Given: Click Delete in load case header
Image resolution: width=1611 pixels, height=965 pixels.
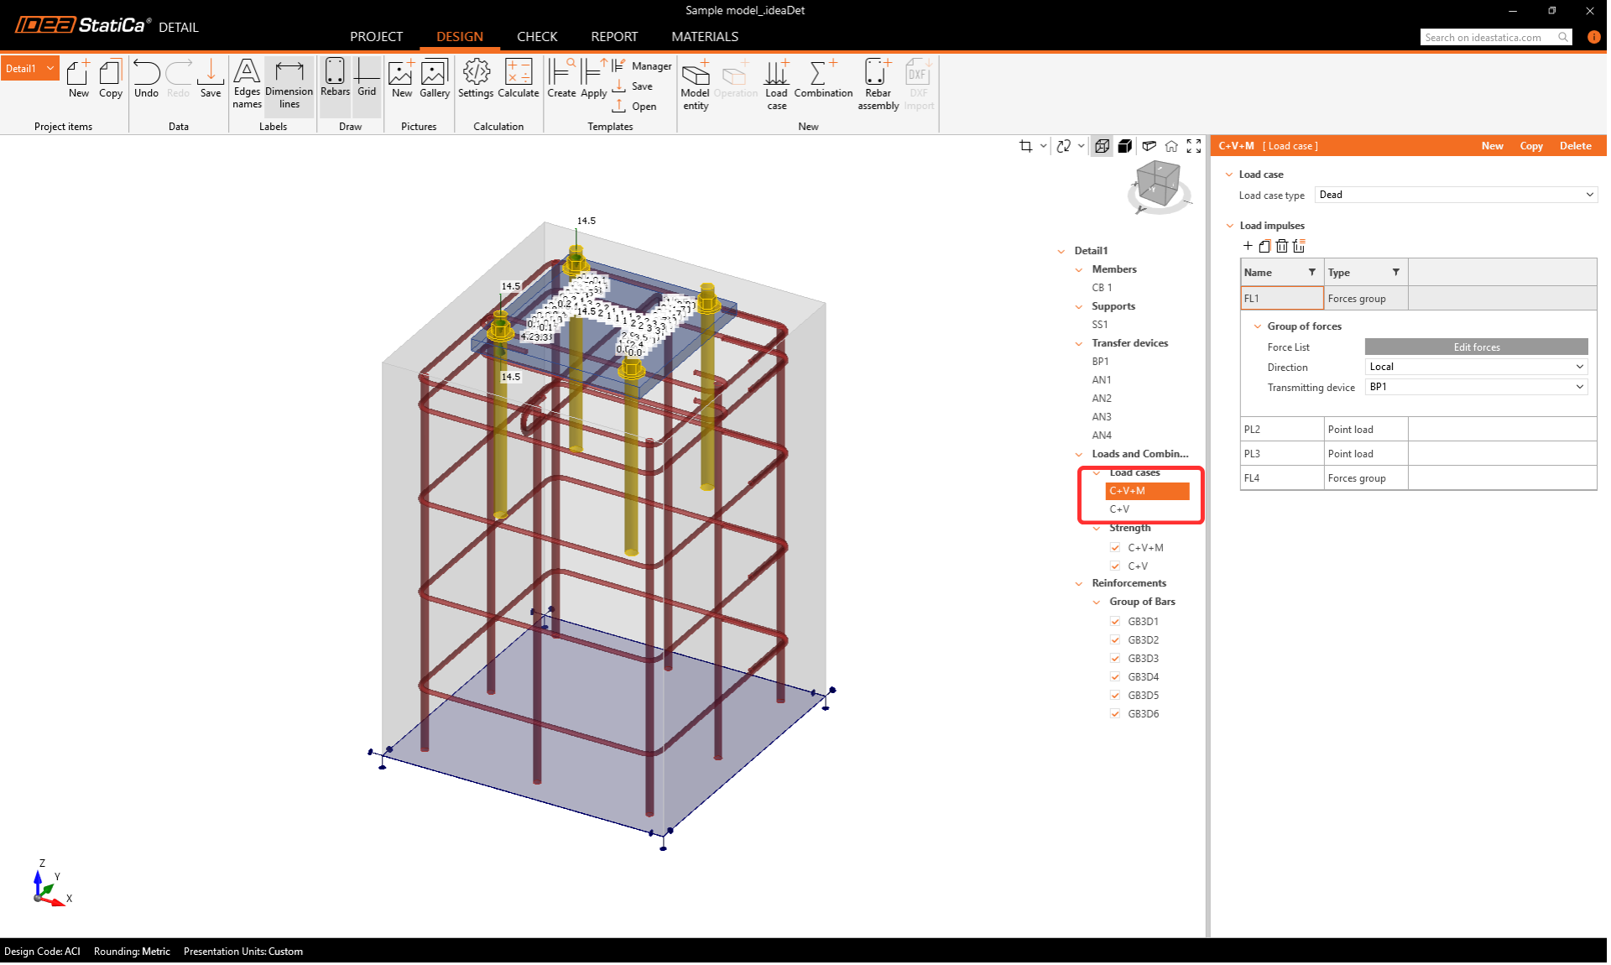Looking at the screenshot, I should point(1575,146).
